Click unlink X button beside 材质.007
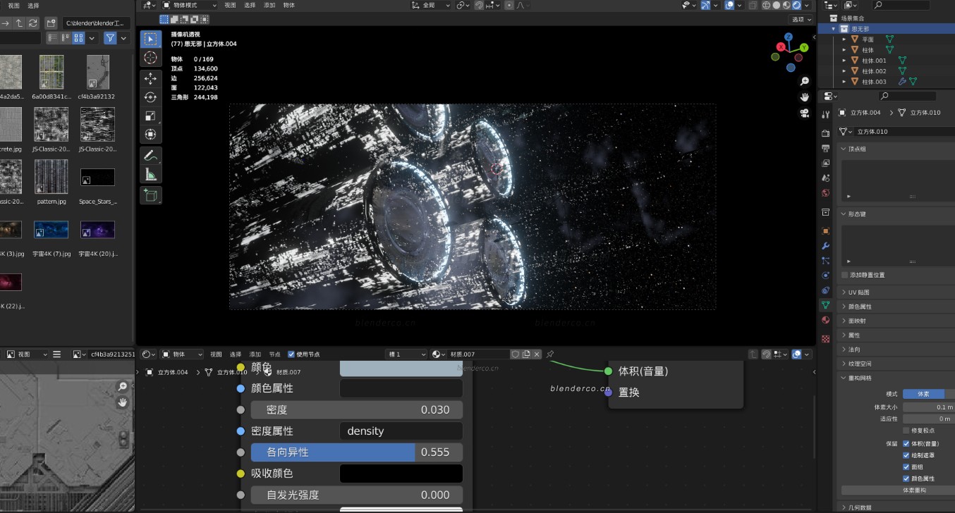This screenshot has height=513, width=955. coord(537,354)
